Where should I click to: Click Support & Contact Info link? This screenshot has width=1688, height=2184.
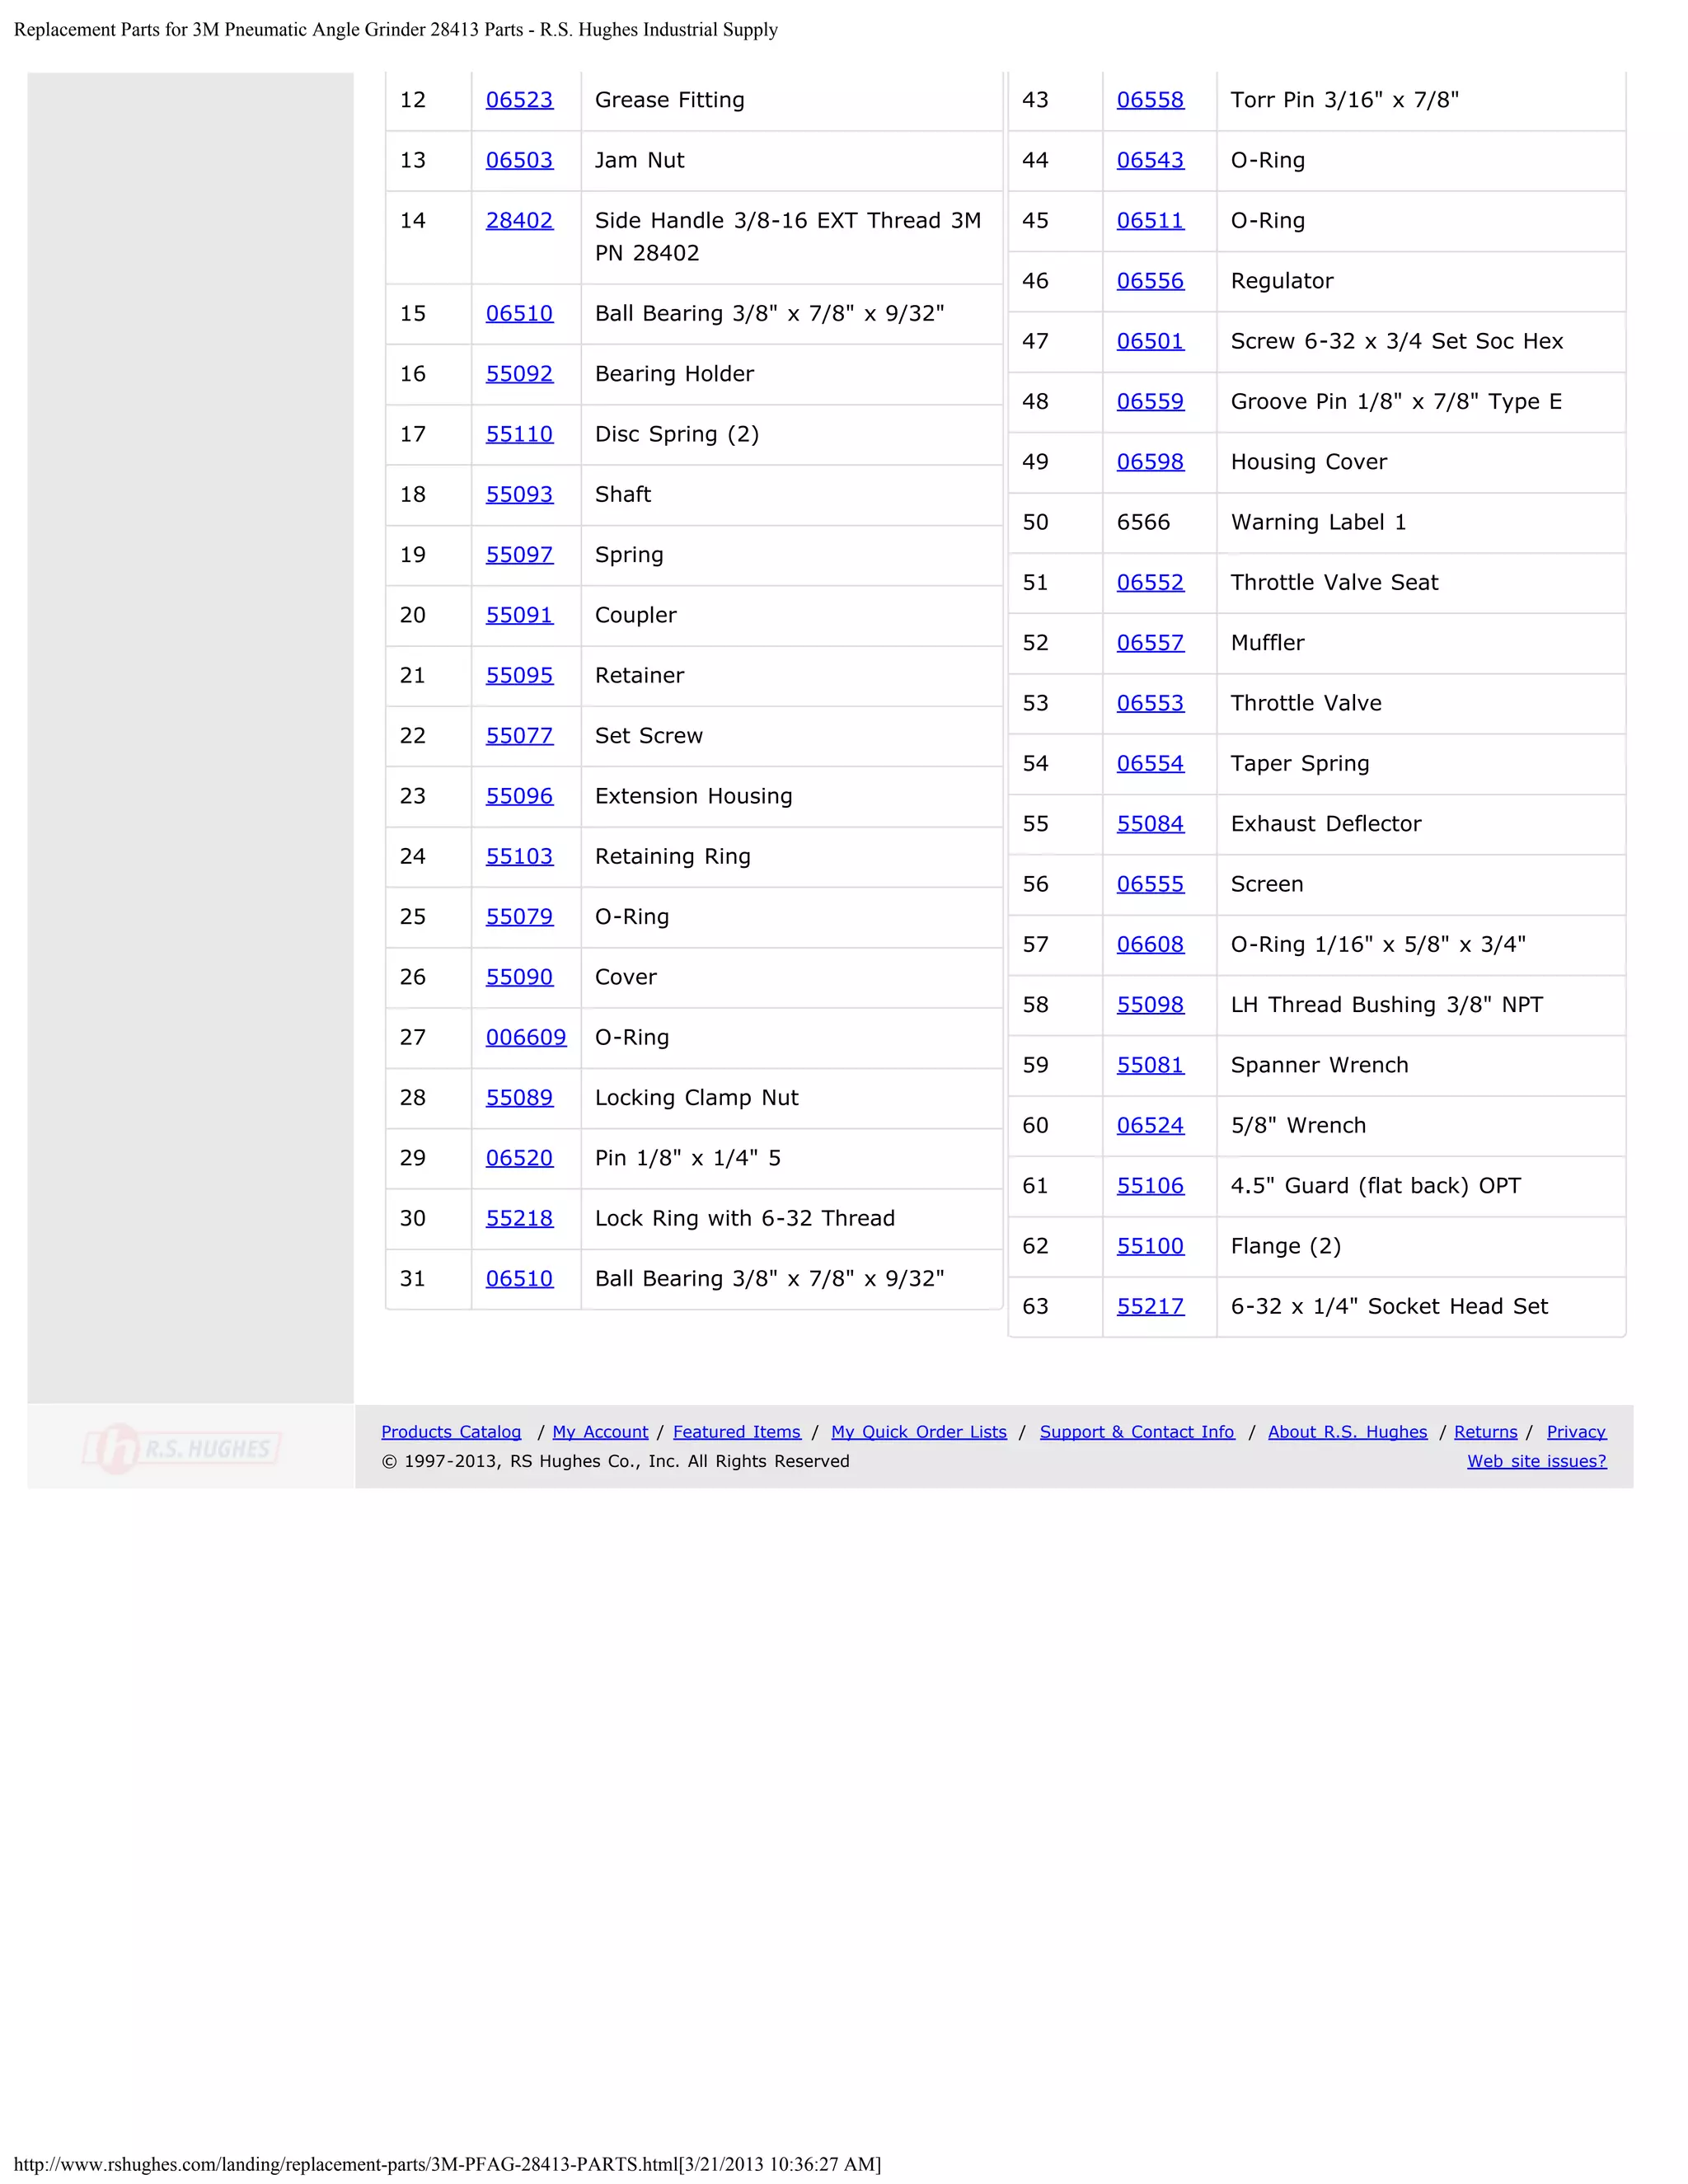(1137, 1432)
